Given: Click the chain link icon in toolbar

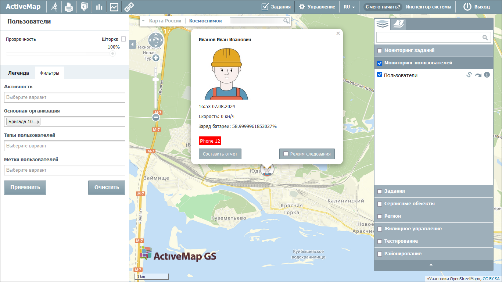Looking at the screenshot, I should pos(129,7).
